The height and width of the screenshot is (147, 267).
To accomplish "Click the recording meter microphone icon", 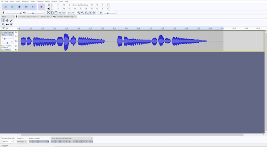I will [49, 5].
